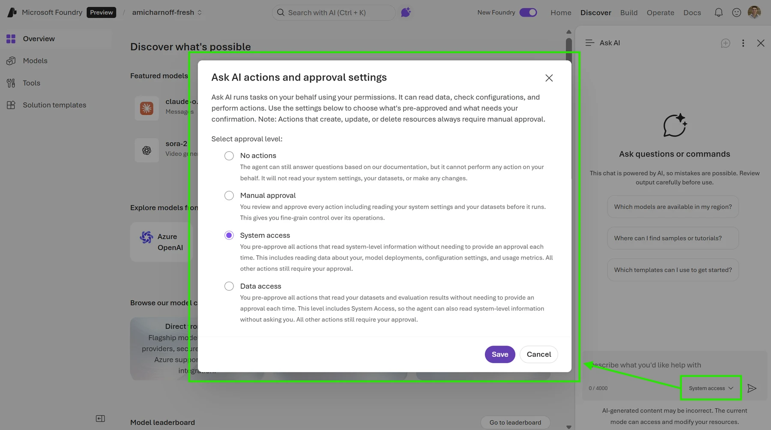Cancel the approval settings dialog

tap(539, 354)
